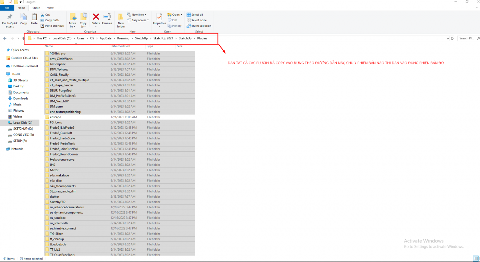The width and height of the screenshot is (480, 262).
Task: Open Downloads in navigation pane
Action: point(21,98)
